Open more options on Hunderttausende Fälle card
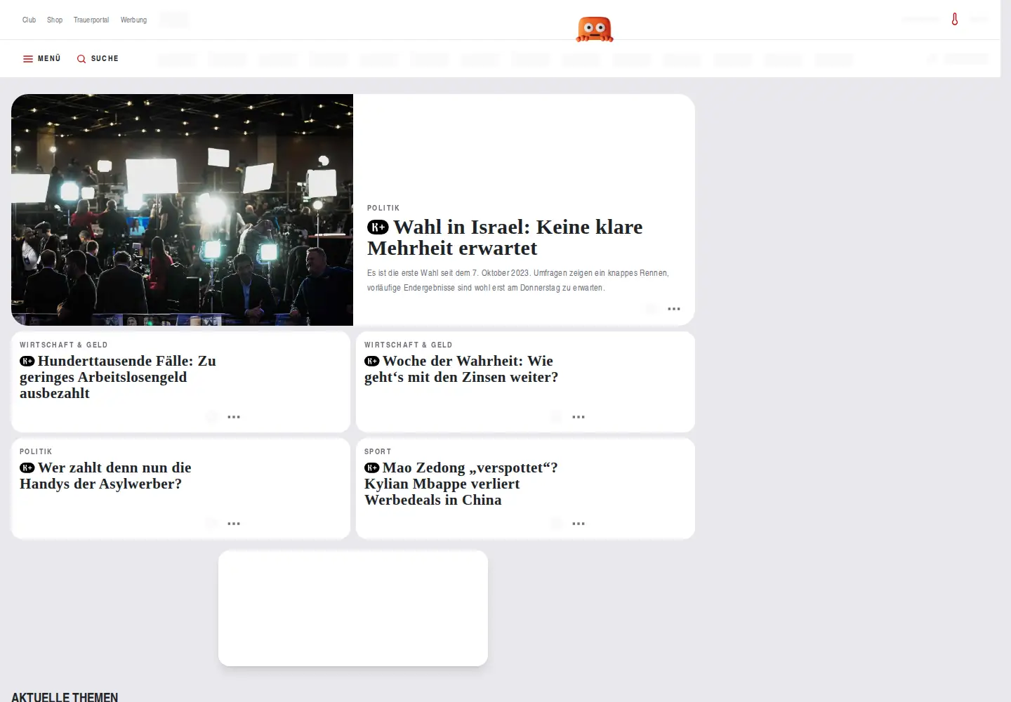 point(234,417)
